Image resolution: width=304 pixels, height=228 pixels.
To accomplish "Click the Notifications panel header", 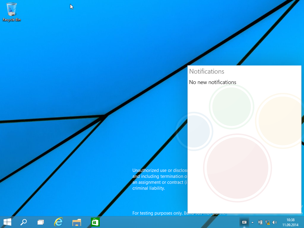I will pos(207,72).
